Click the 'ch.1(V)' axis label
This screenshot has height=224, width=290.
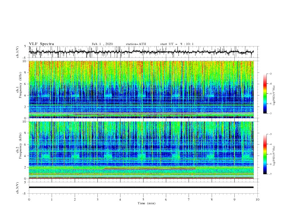click(18, 52)
